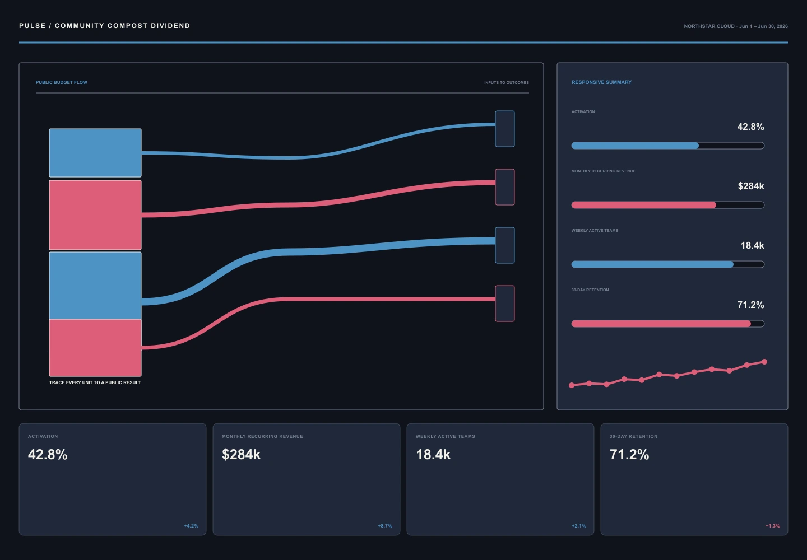Click the 30-Day Retention progress bar
807x560 pixels.
[667, 324]
